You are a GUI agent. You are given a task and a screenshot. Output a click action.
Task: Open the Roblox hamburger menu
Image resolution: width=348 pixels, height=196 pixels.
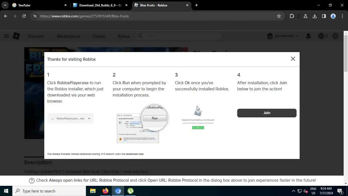(6, 36)
